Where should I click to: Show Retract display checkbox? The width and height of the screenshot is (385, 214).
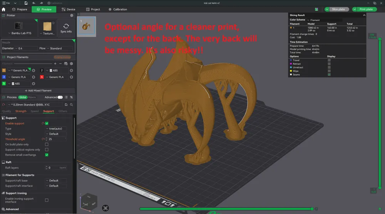(x=329, y=64)
